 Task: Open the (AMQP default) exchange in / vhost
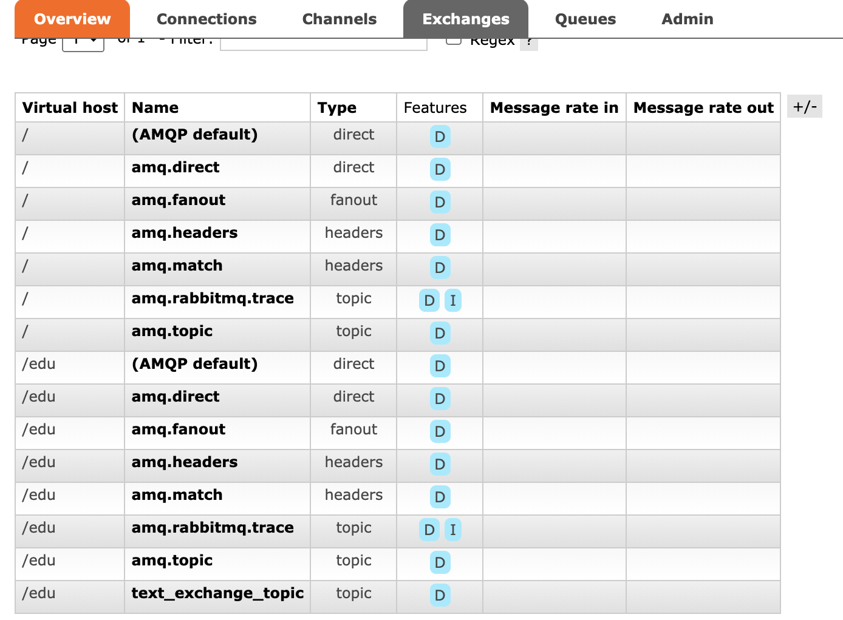pyautogui.click(x=194, y=134)
